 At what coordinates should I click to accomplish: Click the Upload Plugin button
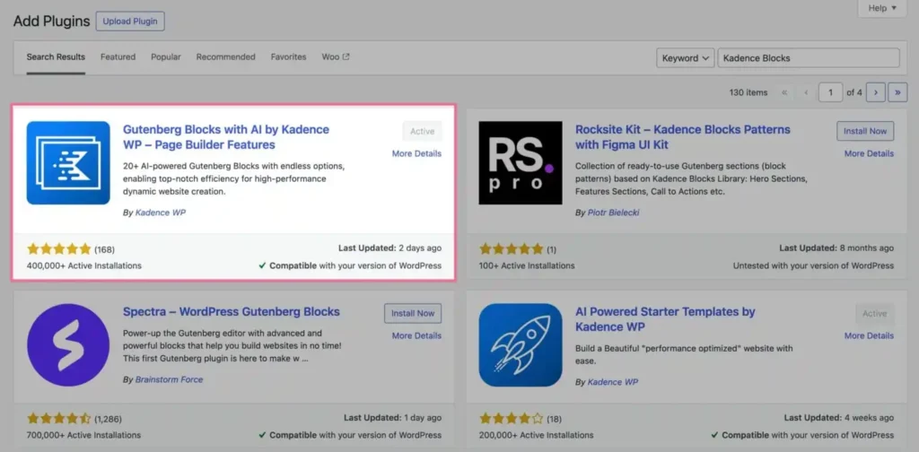130,21
